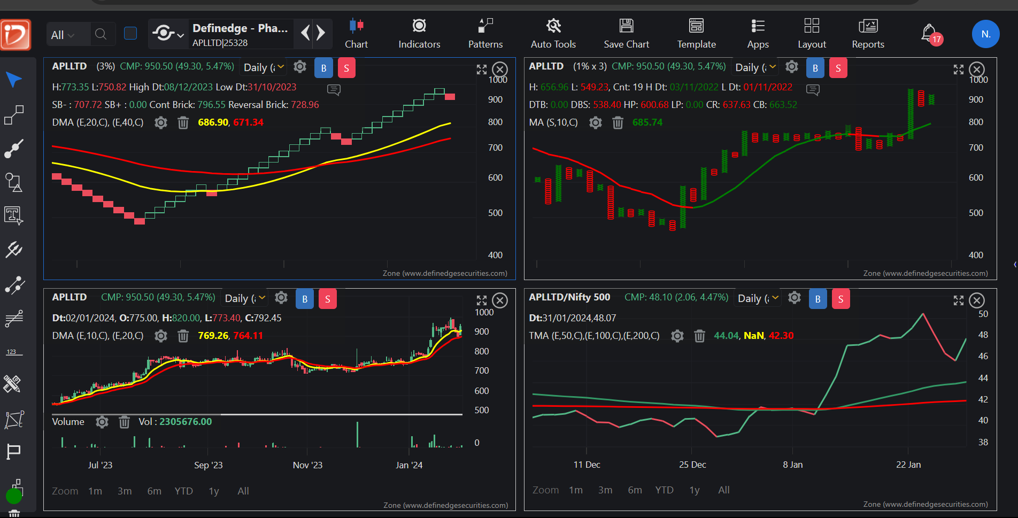Maximize APLLTD/Nifty 500 chart panel
Viewport: 1018px width, 518px height.
click(x=959, y=300)
